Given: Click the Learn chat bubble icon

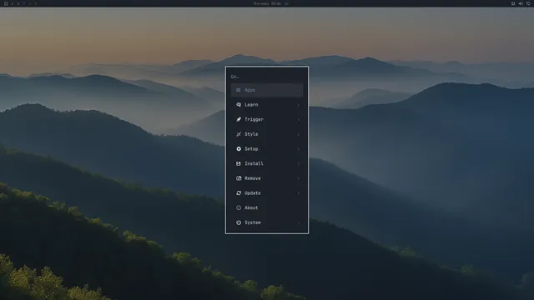Looking at the screenshot, I should point(239,105).
